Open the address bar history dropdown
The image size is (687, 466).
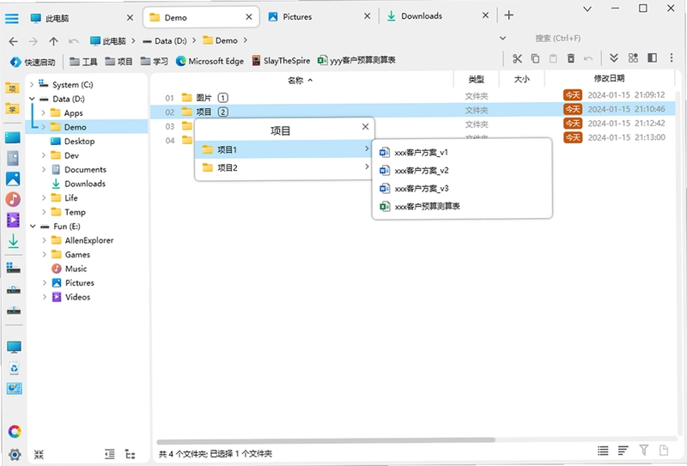pyautogui.click(x=503, y=38)
